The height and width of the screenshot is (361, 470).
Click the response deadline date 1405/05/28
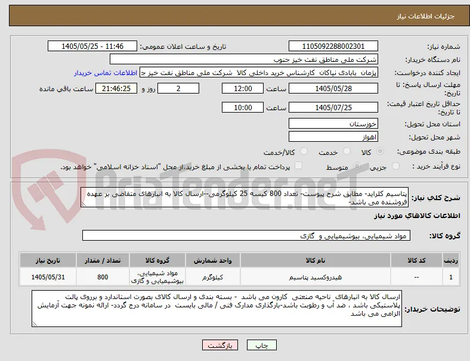pos(333,89)
